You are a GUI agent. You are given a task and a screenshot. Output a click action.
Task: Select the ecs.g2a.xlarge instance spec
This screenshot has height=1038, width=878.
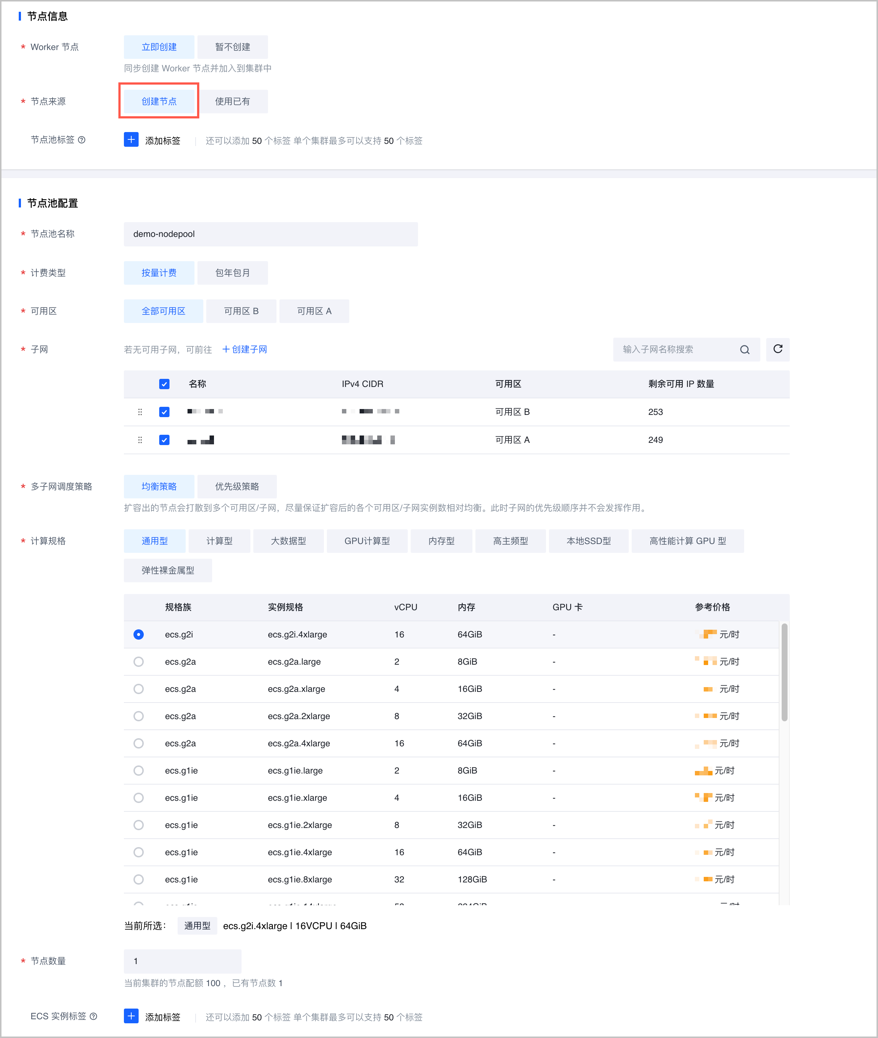click(139, 689)
